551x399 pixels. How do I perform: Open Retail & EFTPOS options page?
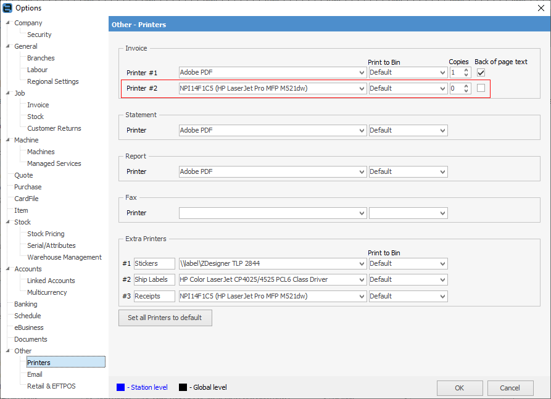[x=51, y=386]
